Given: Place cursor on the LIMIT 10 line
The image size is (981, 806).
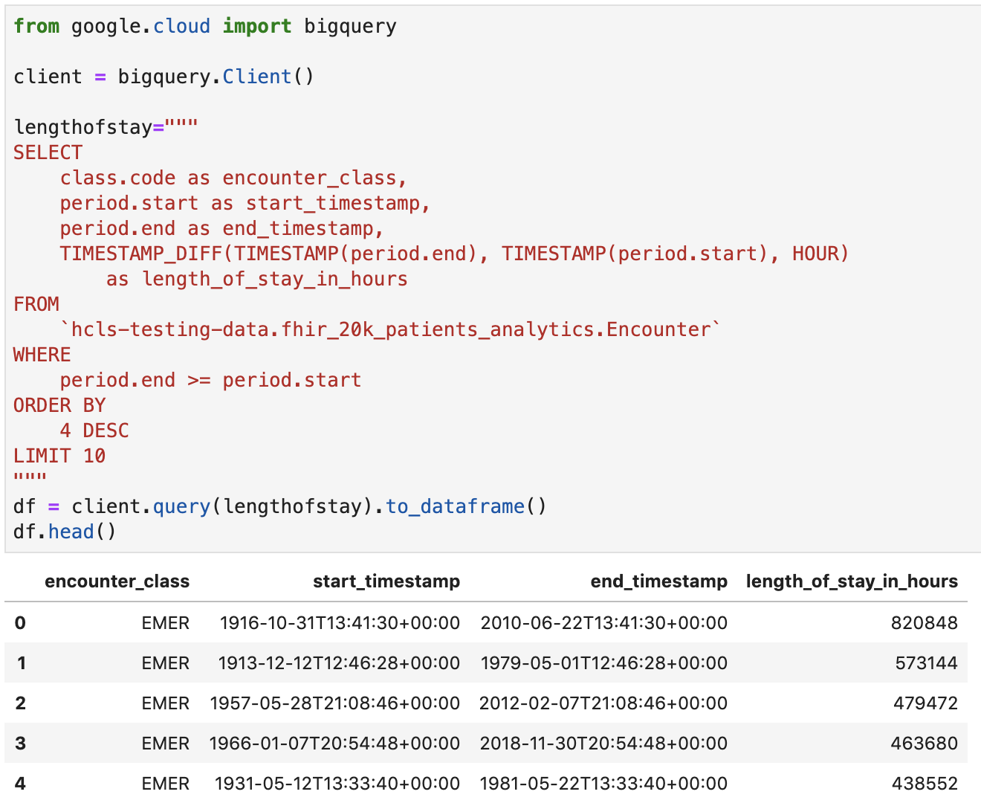Looking at the screenshot, I should coord(59,457).
